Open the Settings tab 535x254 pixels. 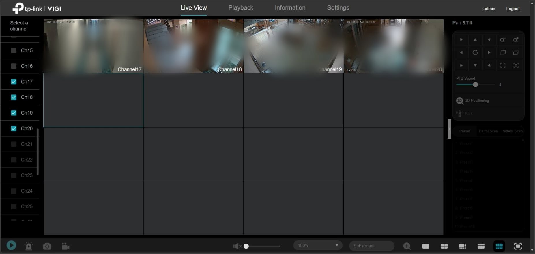tap(338, 8)
